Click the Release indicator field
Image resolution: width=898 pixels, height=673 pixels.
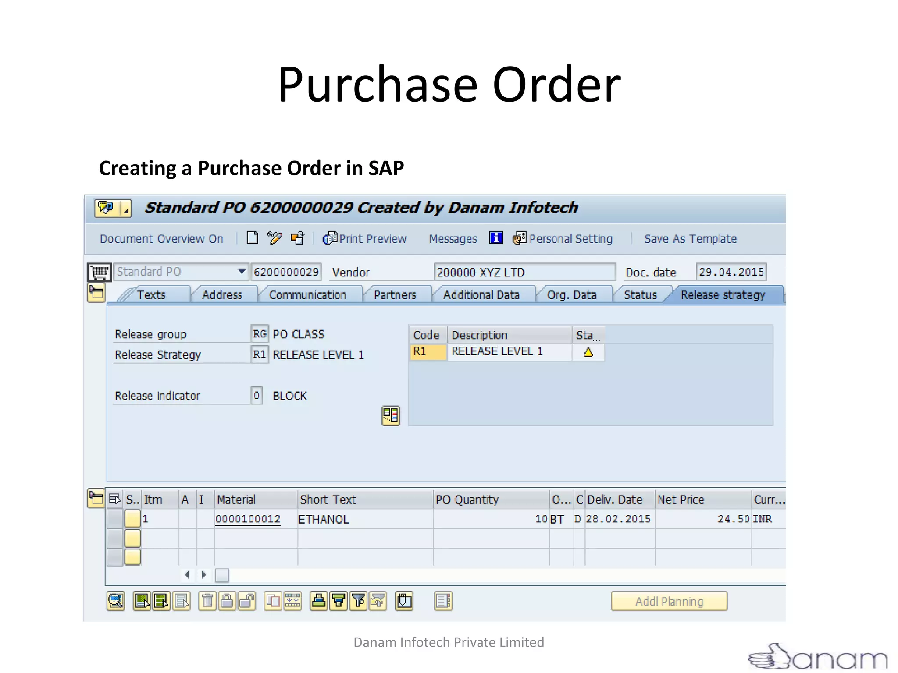click(x=257, y=395)
